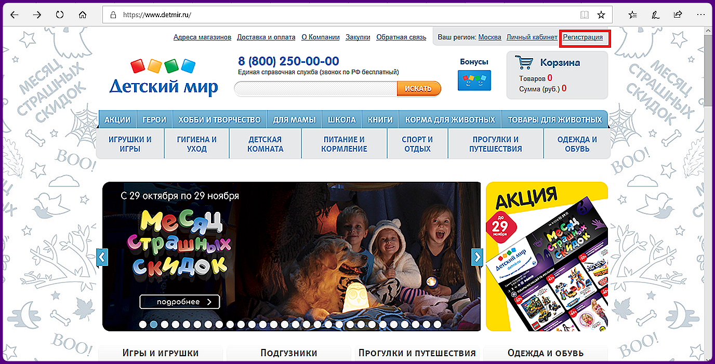
Task: Open bottom Одежда и обувь heading
Action: pyautogui.click(x=546, y=353)
